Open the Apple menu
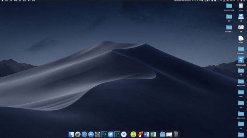Image resolution: width=247 pixels, height=138 pixels. pos(2,1)
